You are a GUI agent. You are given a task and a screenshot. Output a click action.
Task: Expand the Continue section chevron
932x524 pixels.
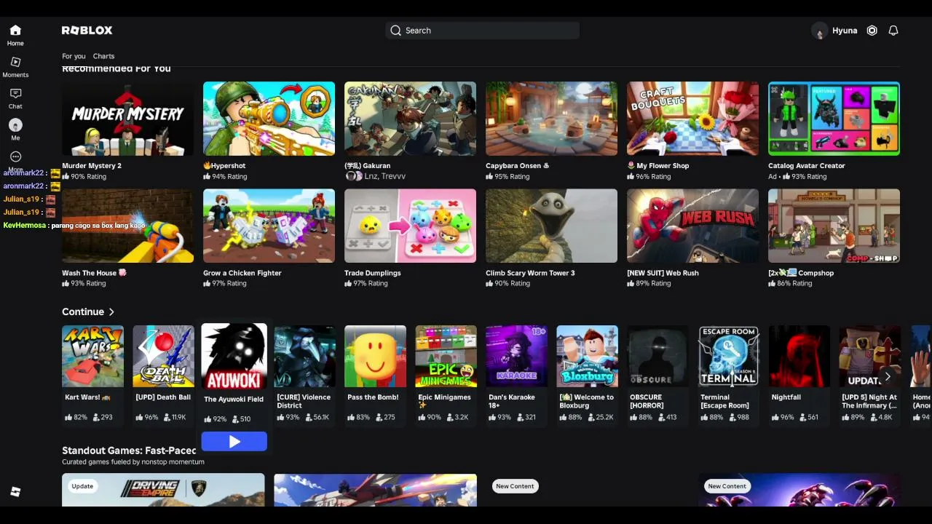click(111, 311)
